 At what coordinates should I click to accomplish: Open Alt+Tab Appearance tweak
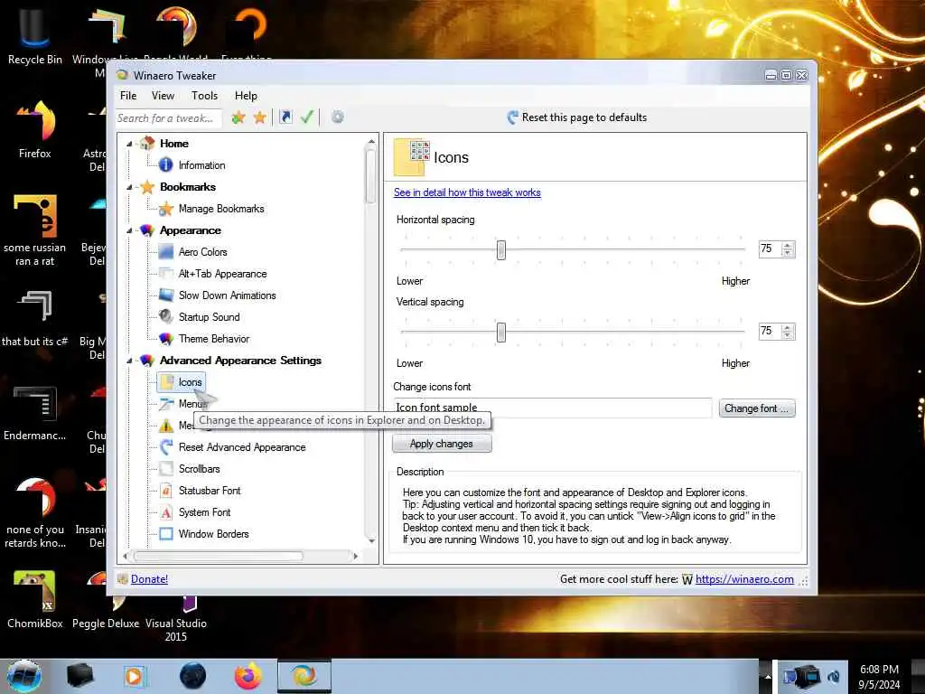[222, 274]
